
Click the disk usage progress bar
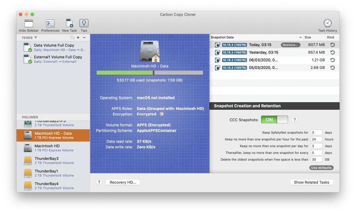(150, 73)
